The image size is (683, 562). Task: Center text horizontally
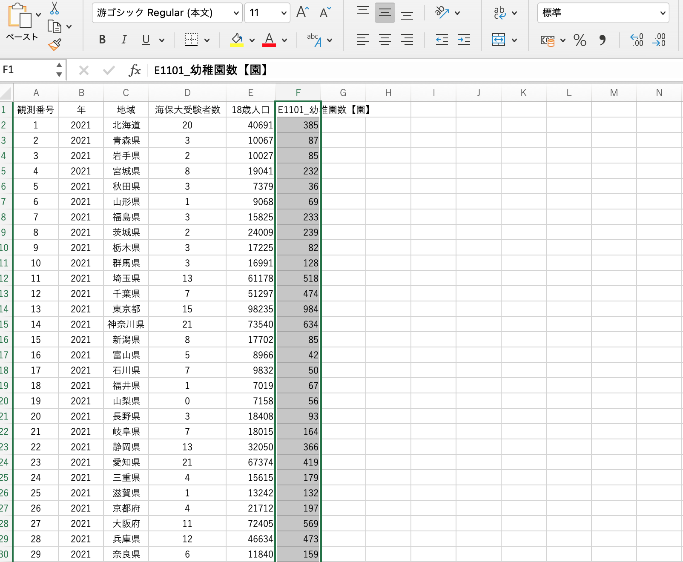[385, 40]
